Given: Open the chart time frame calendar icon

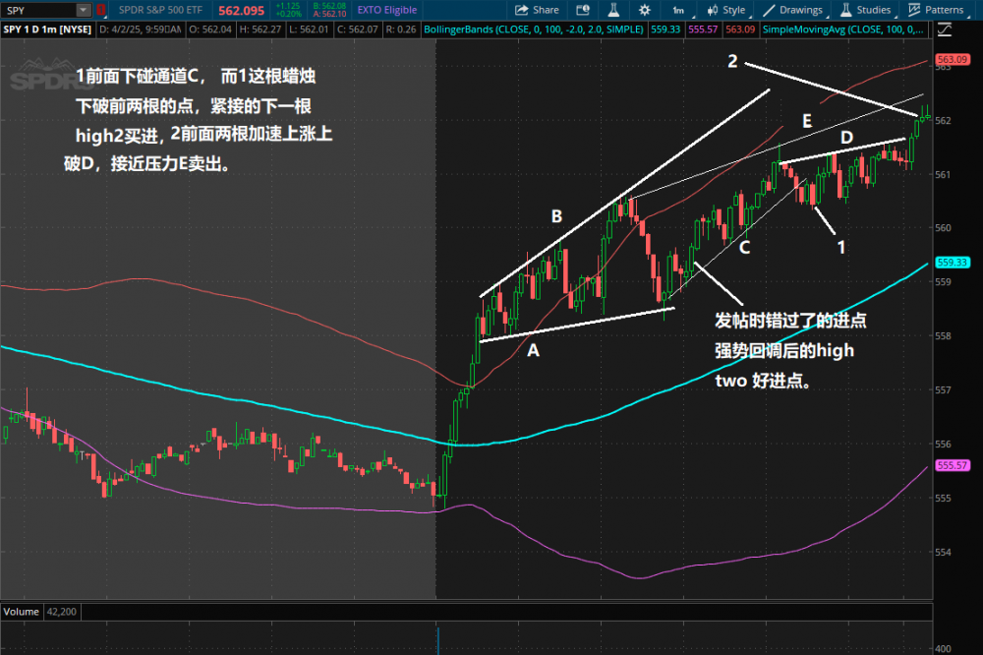Looking at the screenshot, I should (583, 10).
